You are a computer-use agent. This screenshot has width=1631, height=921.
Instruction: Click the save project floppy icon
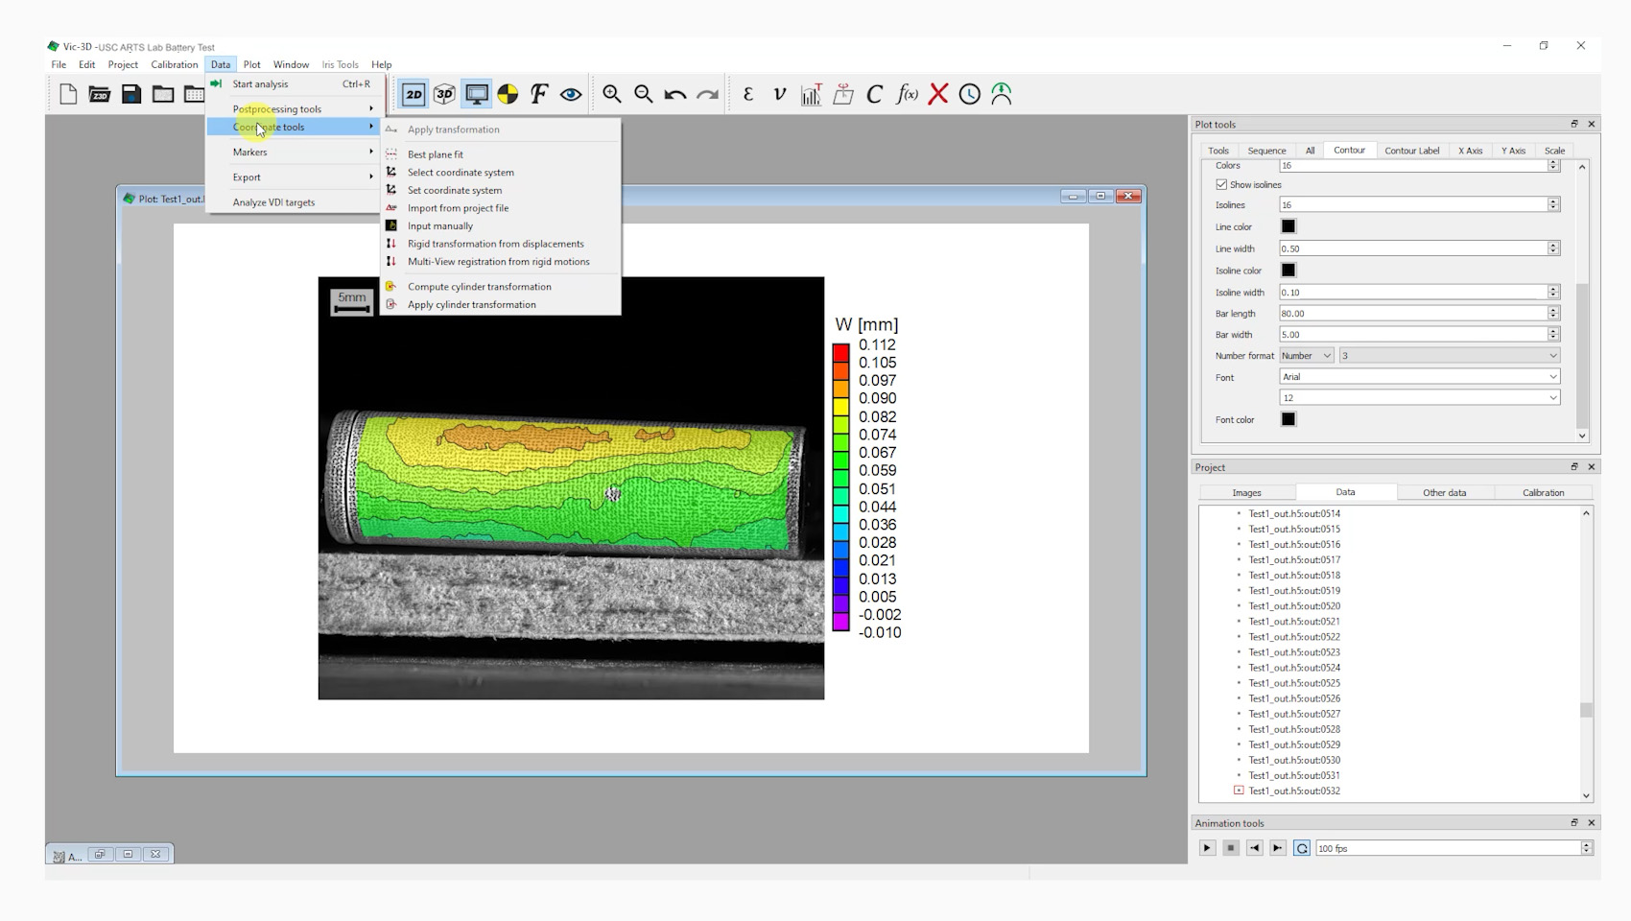point(131,94)
